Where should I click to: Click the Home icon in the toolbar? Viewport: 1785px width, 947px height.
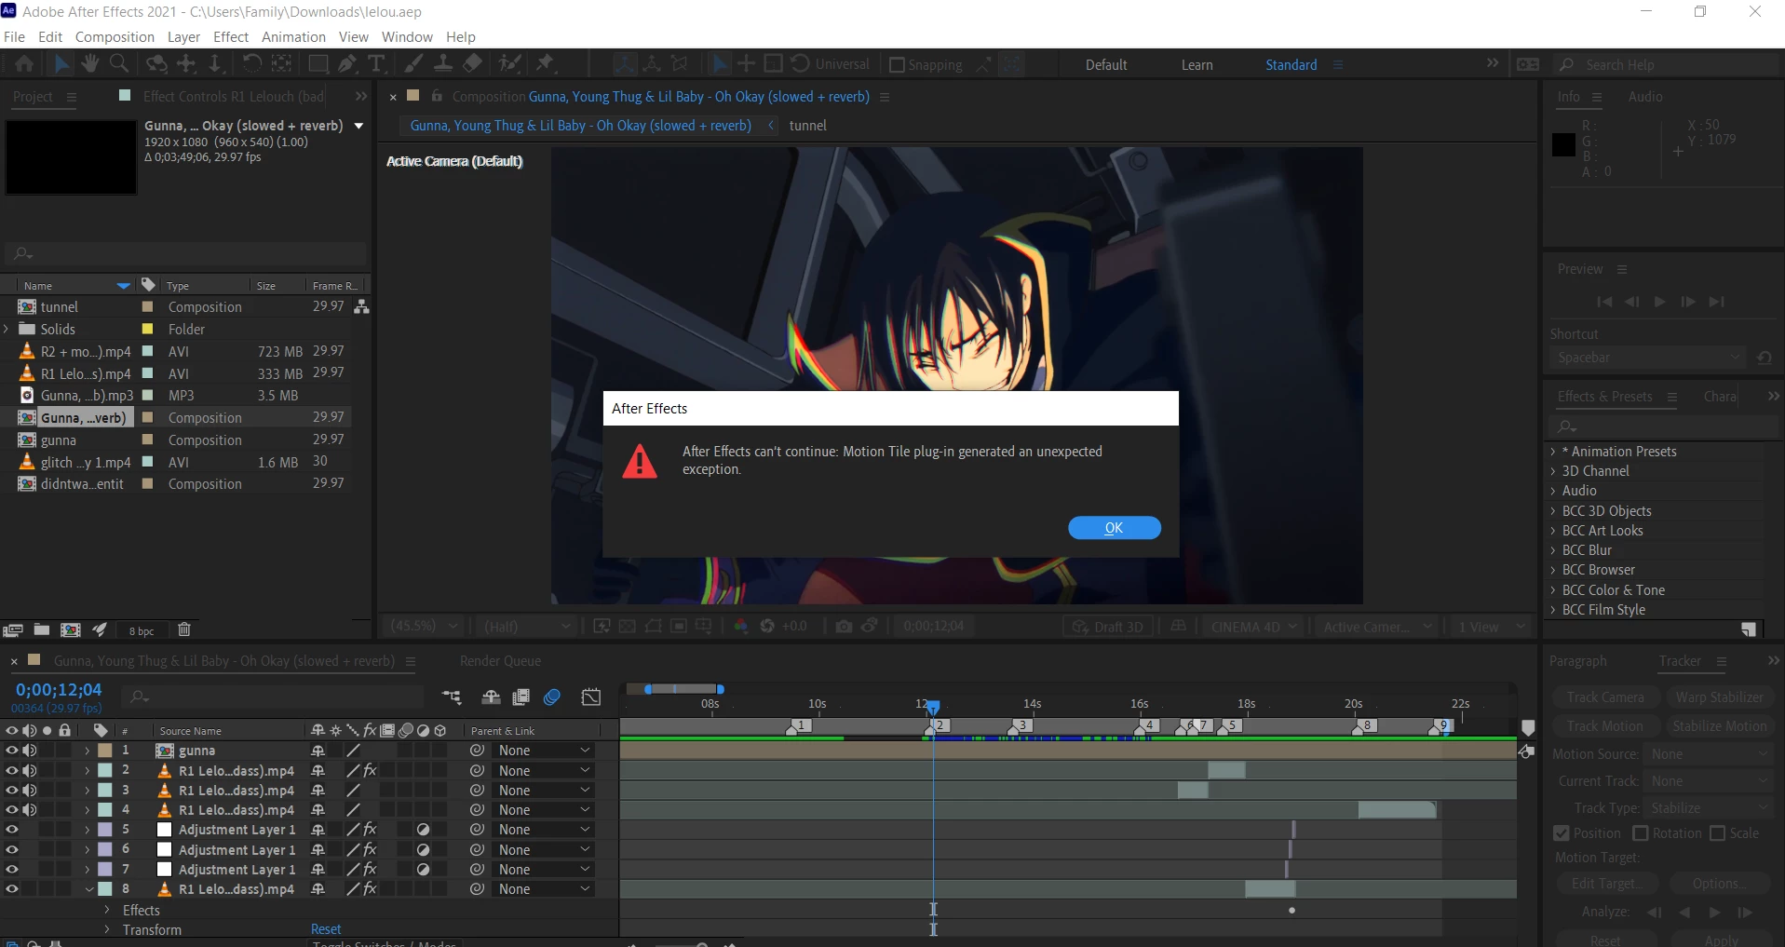click(x=24, y=64)
